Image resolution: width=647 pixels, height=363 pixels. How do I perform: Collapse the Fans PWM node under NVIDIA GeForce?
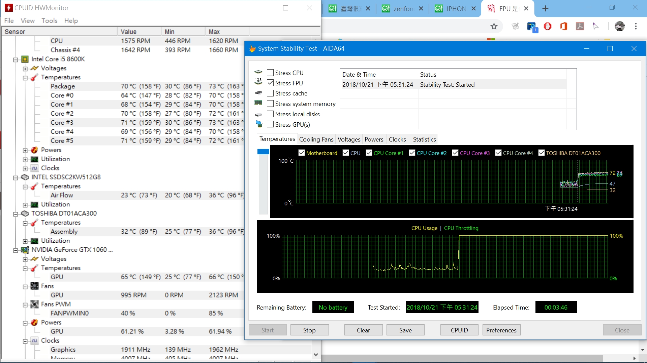tap(25, 305)
